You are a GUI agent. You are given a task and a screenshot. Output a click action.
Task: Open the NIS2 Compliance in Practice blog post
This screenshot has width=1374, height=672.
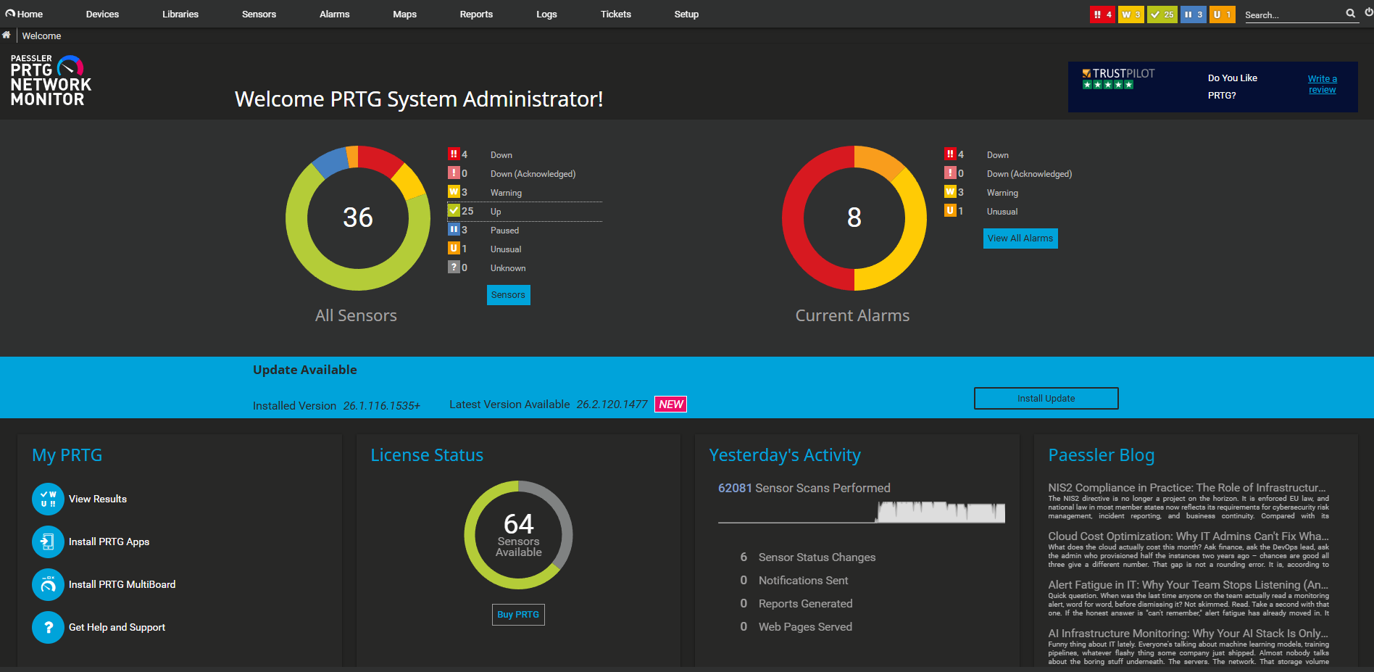click(x=1187, y=488)
